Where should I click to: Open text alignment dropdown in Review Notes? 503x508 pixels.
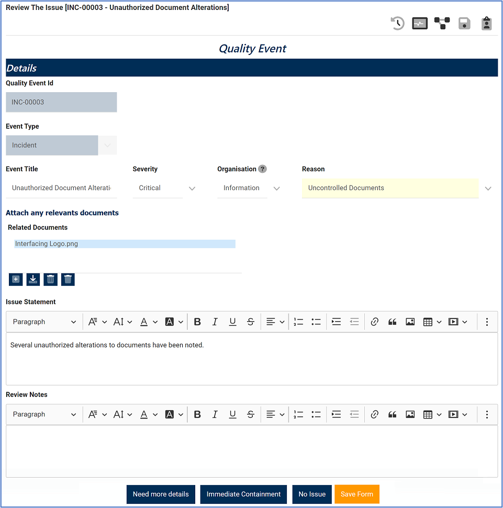pos(275,414)
